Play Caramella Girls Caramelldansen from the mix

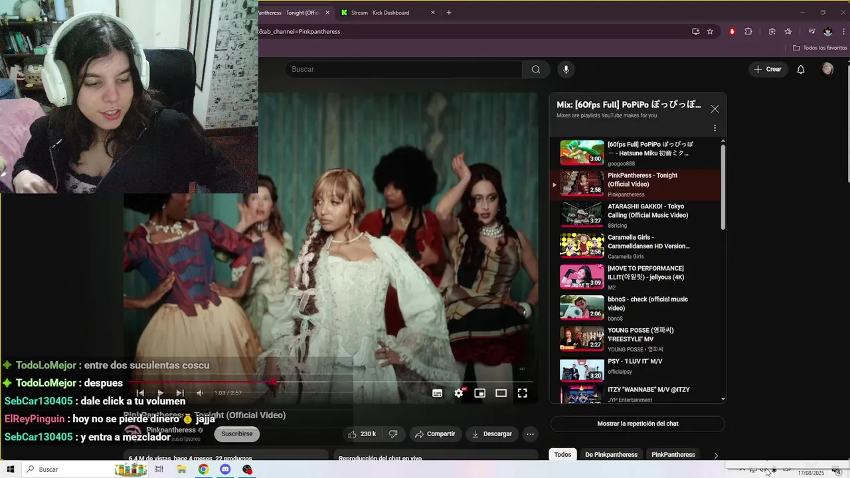(637, 246)
